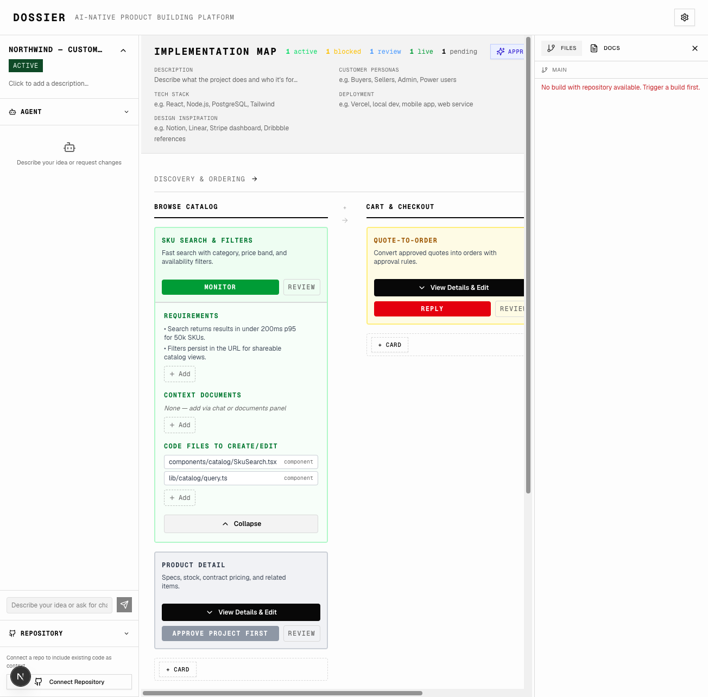Viewport: 708px width, 697px height.
Task: Open View Details & Edit on Quote-to-Order card
Action: [449, 288]
